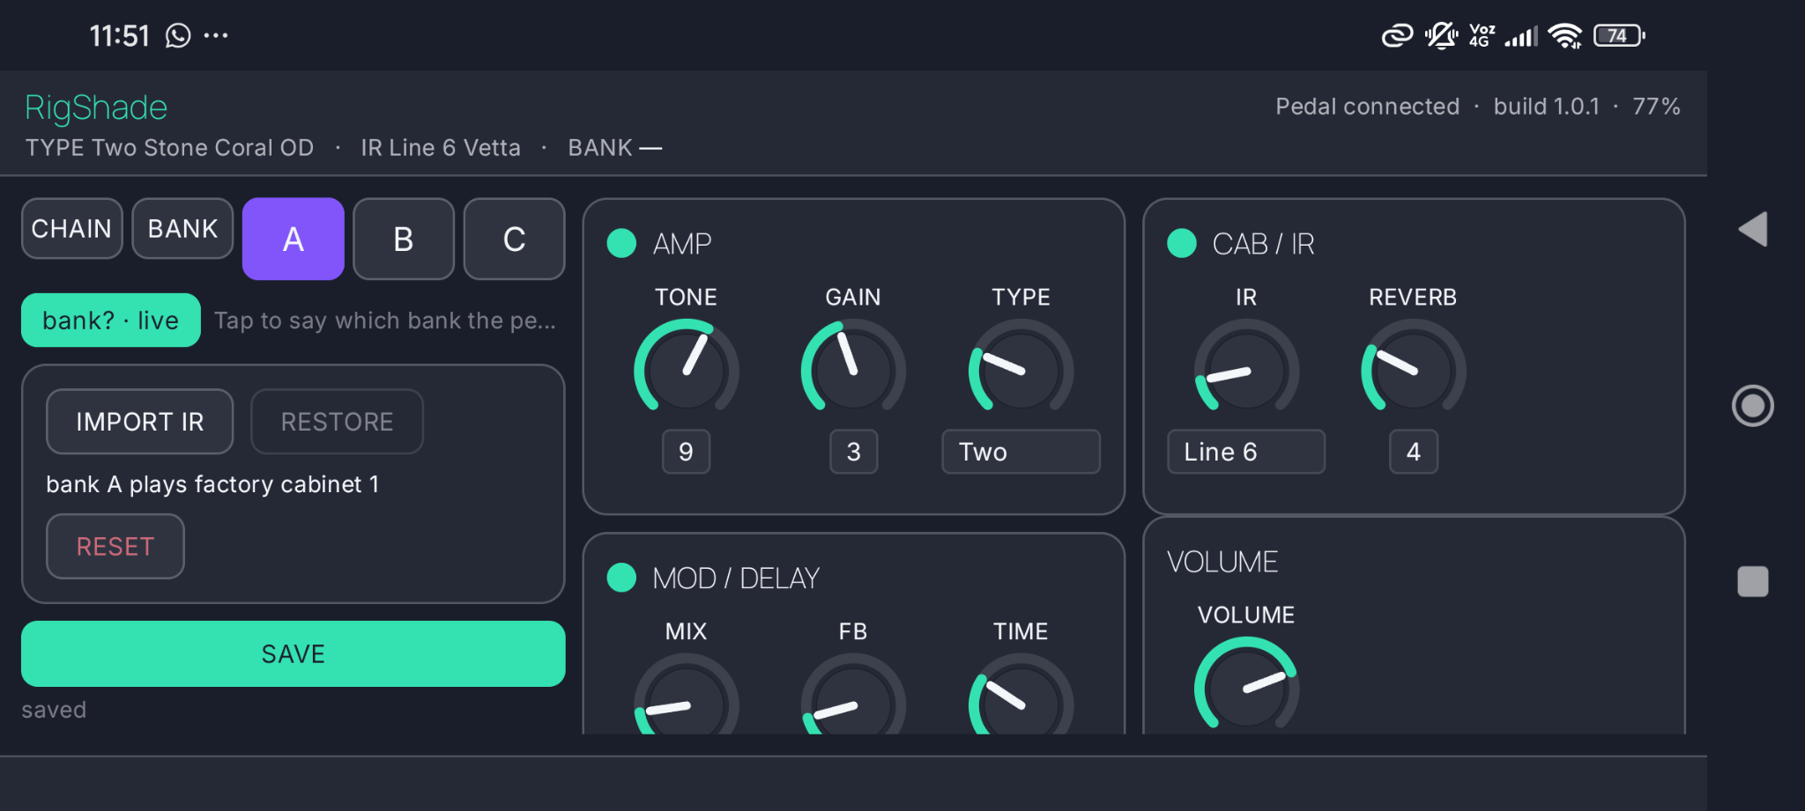Adjust the AMP GAIN knob
Screen dimensions: 1805x811
click(853, 369)
